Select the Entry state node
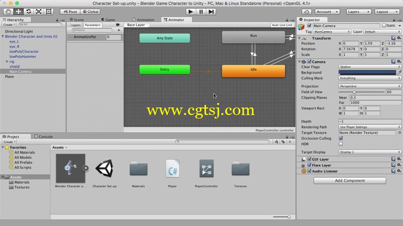 165,69
